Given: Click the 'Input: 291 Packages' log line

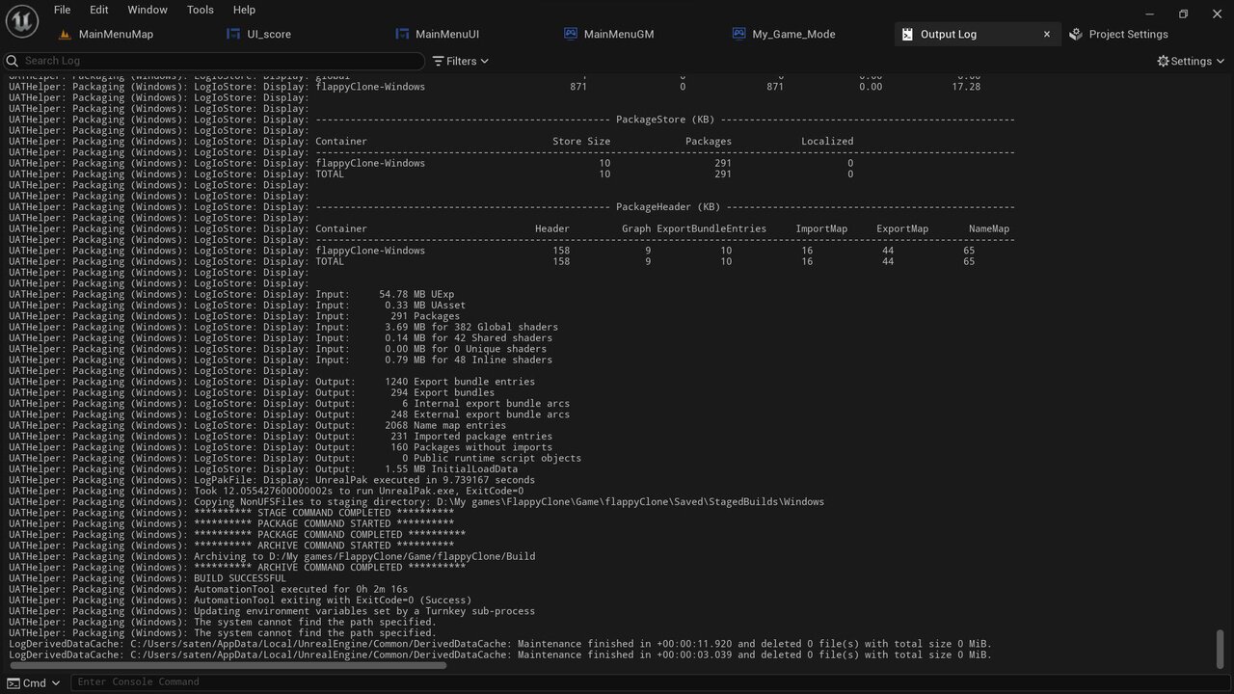Looking at the screenshot, I should point(234,316).
